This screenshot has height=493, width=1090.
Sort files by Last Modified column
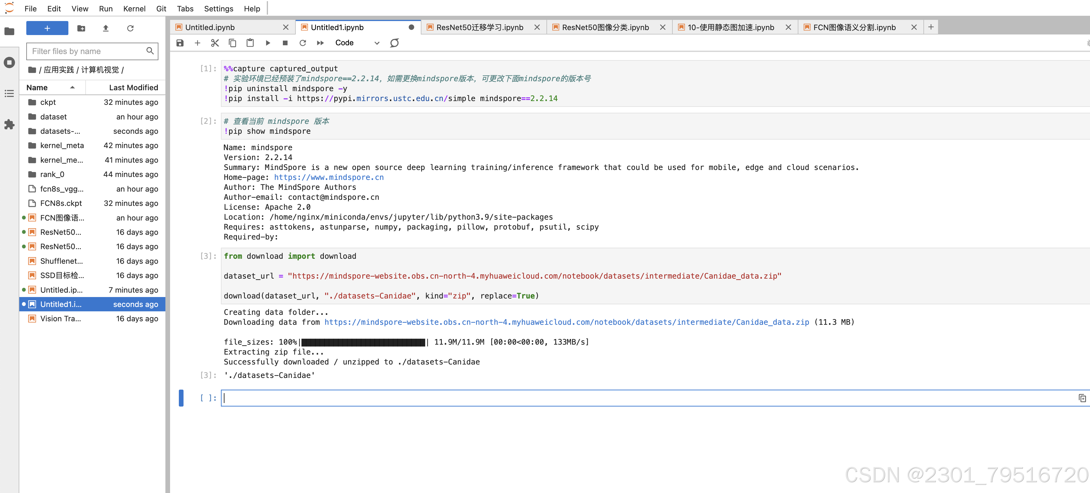tap(133, 88)
